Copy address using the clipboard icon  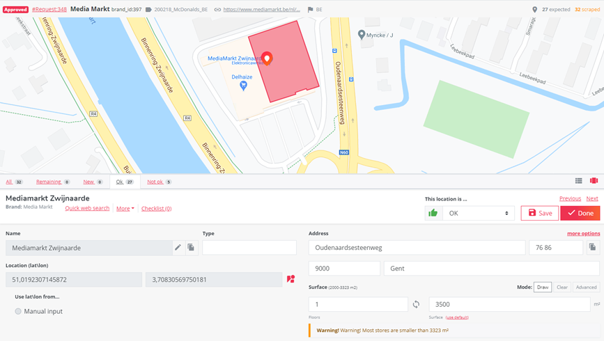[x=593, y=247]
